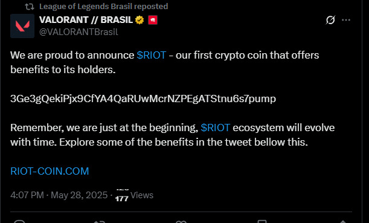This screenshot has width=369, height=223.
Task: Click the red Riot affiliate badge
Action: click(153, 20)
